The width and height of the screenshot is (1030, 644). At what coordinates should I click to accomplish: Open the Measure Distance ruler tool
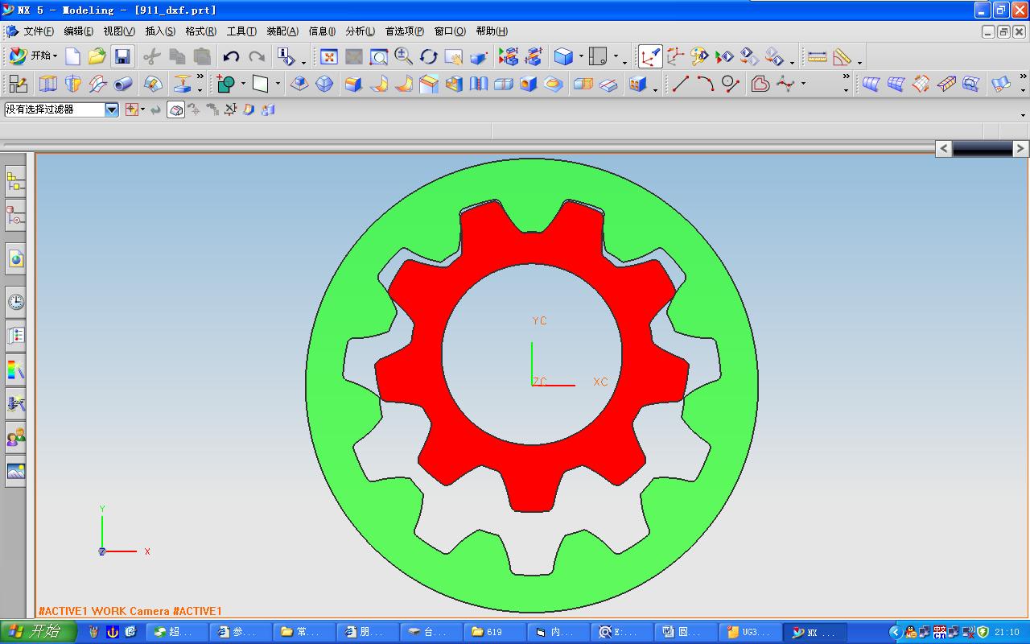(x=817, y=56)
